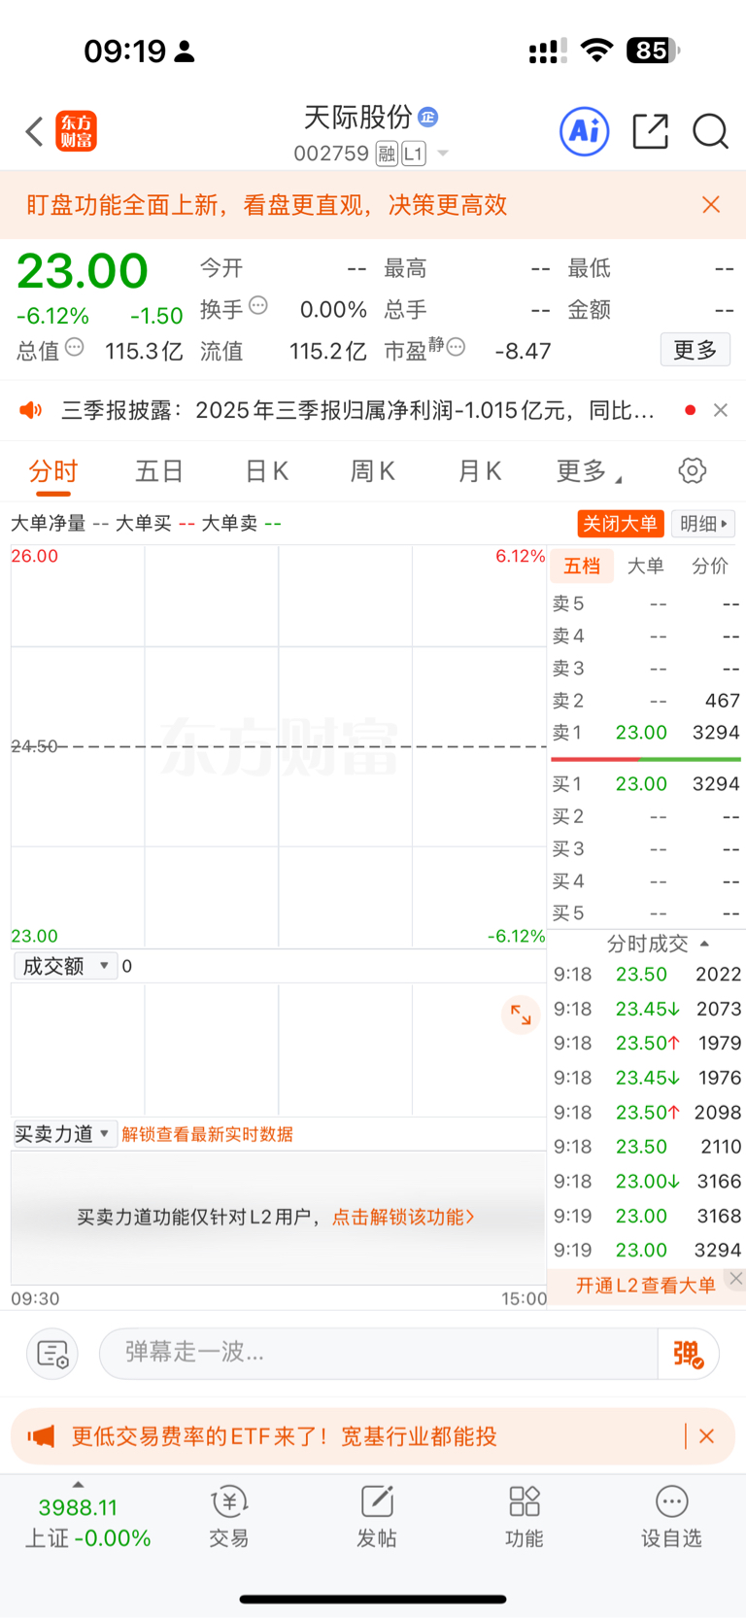Tap the info icon next to 市盈
The image size is (746, 1618).
(x=456, y=347)
